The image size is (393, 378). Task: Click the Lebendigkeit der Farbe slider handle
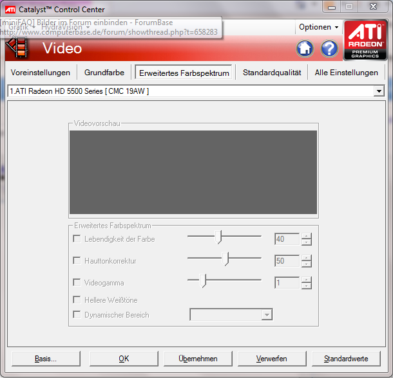pyautogui.click(x=218, y=237)
